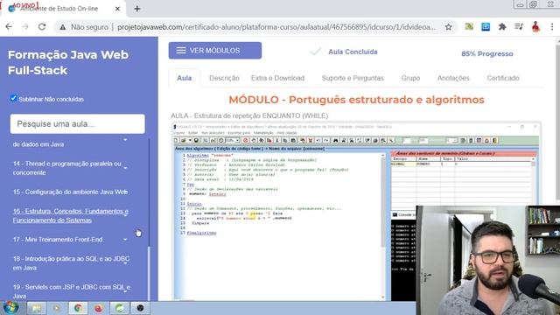Click the 'MÓDULO - Português estruturado e algoritmos' heading
This screenshot has height=315, width=560.
[356, 100]
